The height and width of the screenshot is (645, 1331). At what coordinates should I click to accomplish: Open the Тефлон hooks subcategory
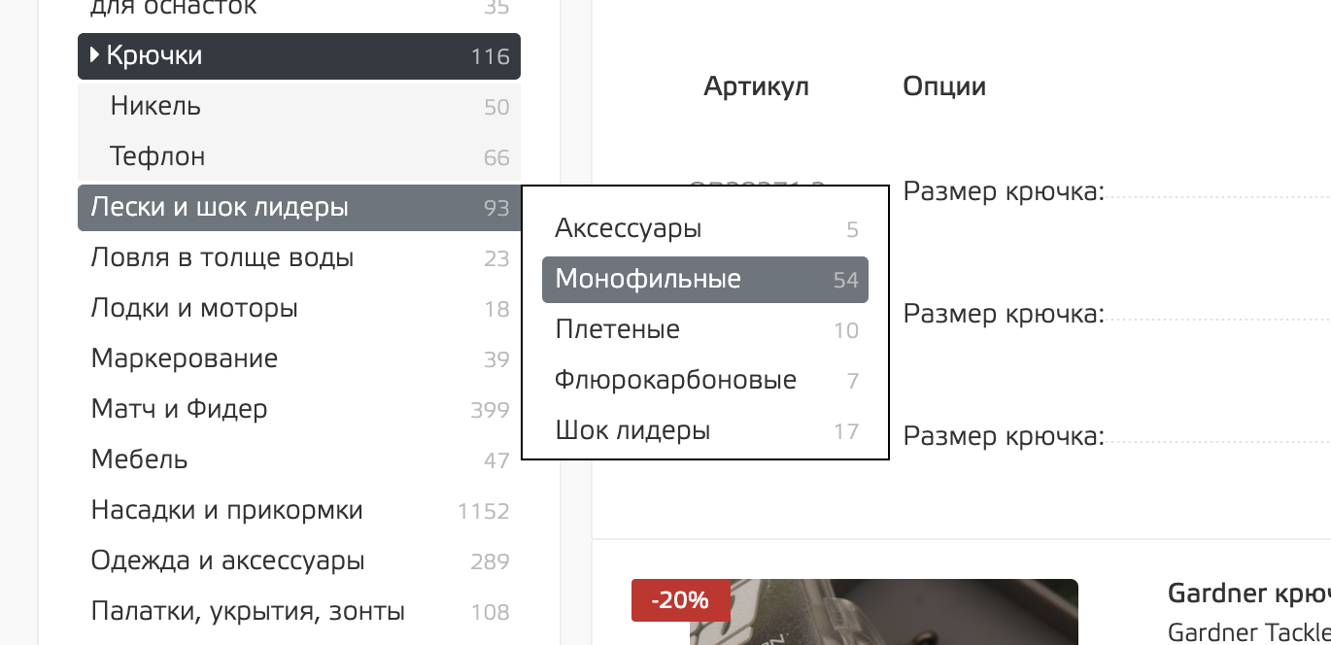[x=157, y=156]
